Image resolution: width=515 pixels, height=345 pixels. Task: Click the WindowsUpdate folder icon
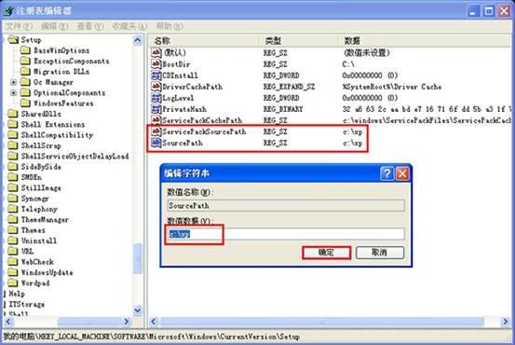point(13,272)
